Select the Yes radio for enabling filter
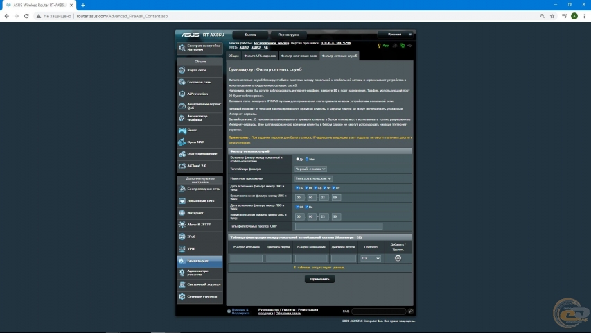Image resolution: width=591 pixels, height=333 pixels. click(x=298, y=160)
